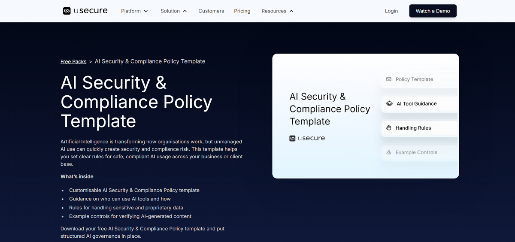The image size is (515, 242).
Task: Click the envelope icon beside Policy Template
Action: point(389,79)
